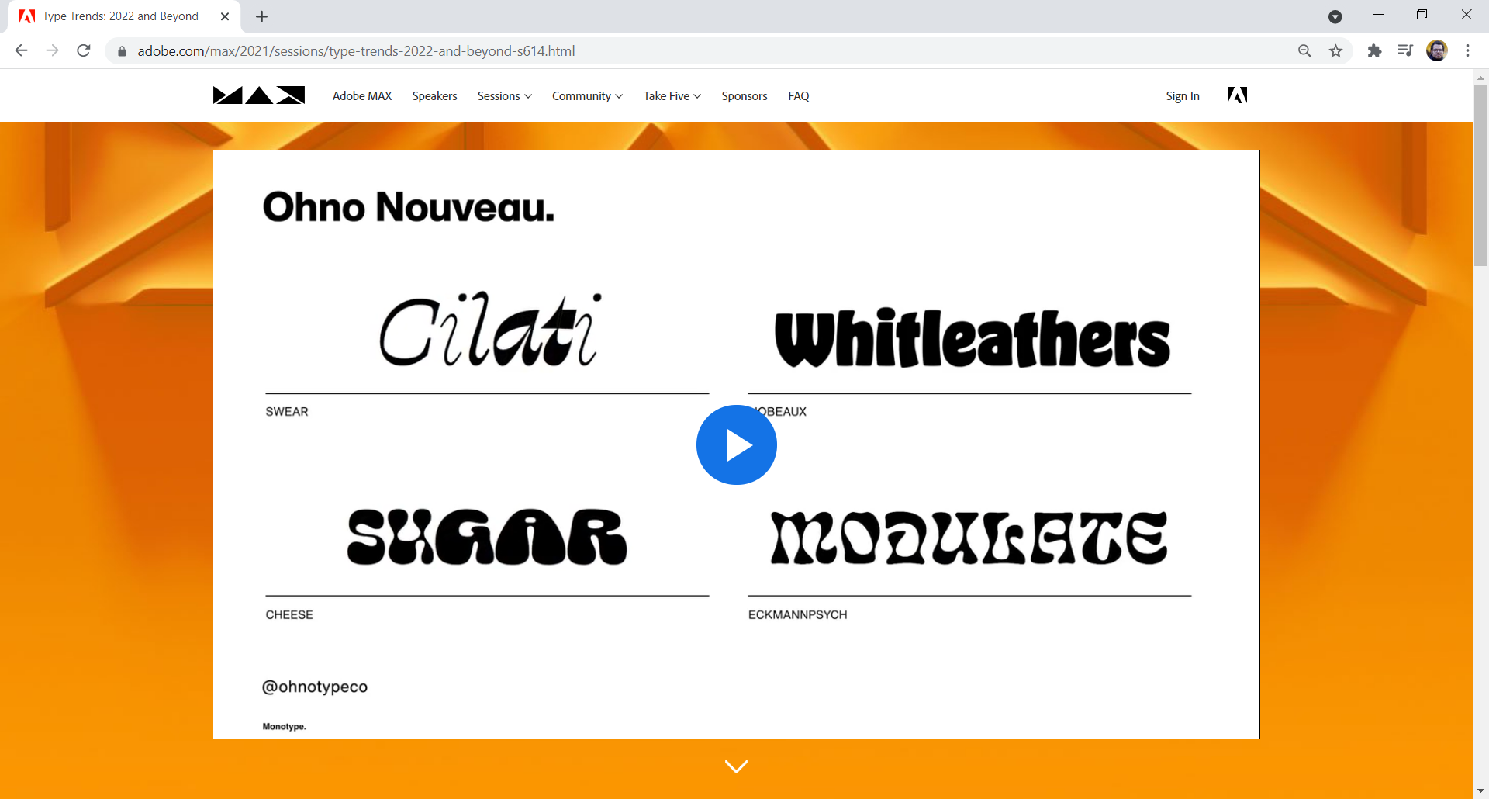
Task: Click the Sign In link
Action: 1182,95
